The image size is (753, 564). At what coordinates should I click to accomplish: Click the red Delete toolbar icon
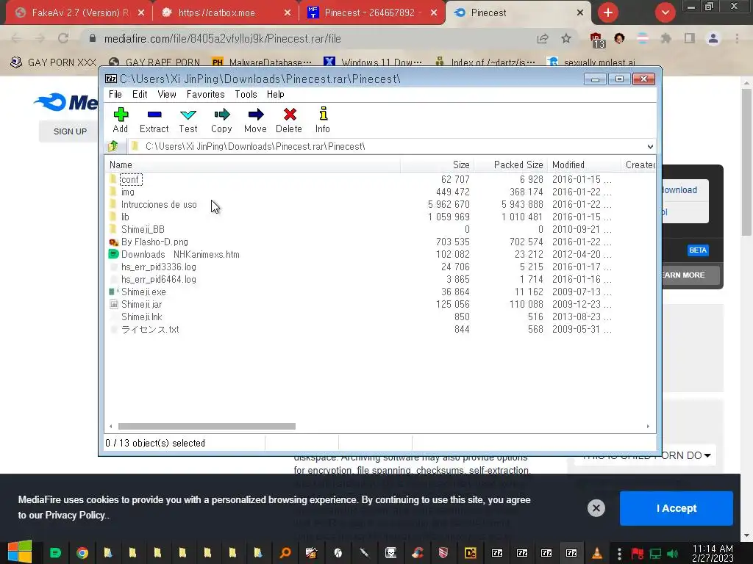click(x=289, y=120)
